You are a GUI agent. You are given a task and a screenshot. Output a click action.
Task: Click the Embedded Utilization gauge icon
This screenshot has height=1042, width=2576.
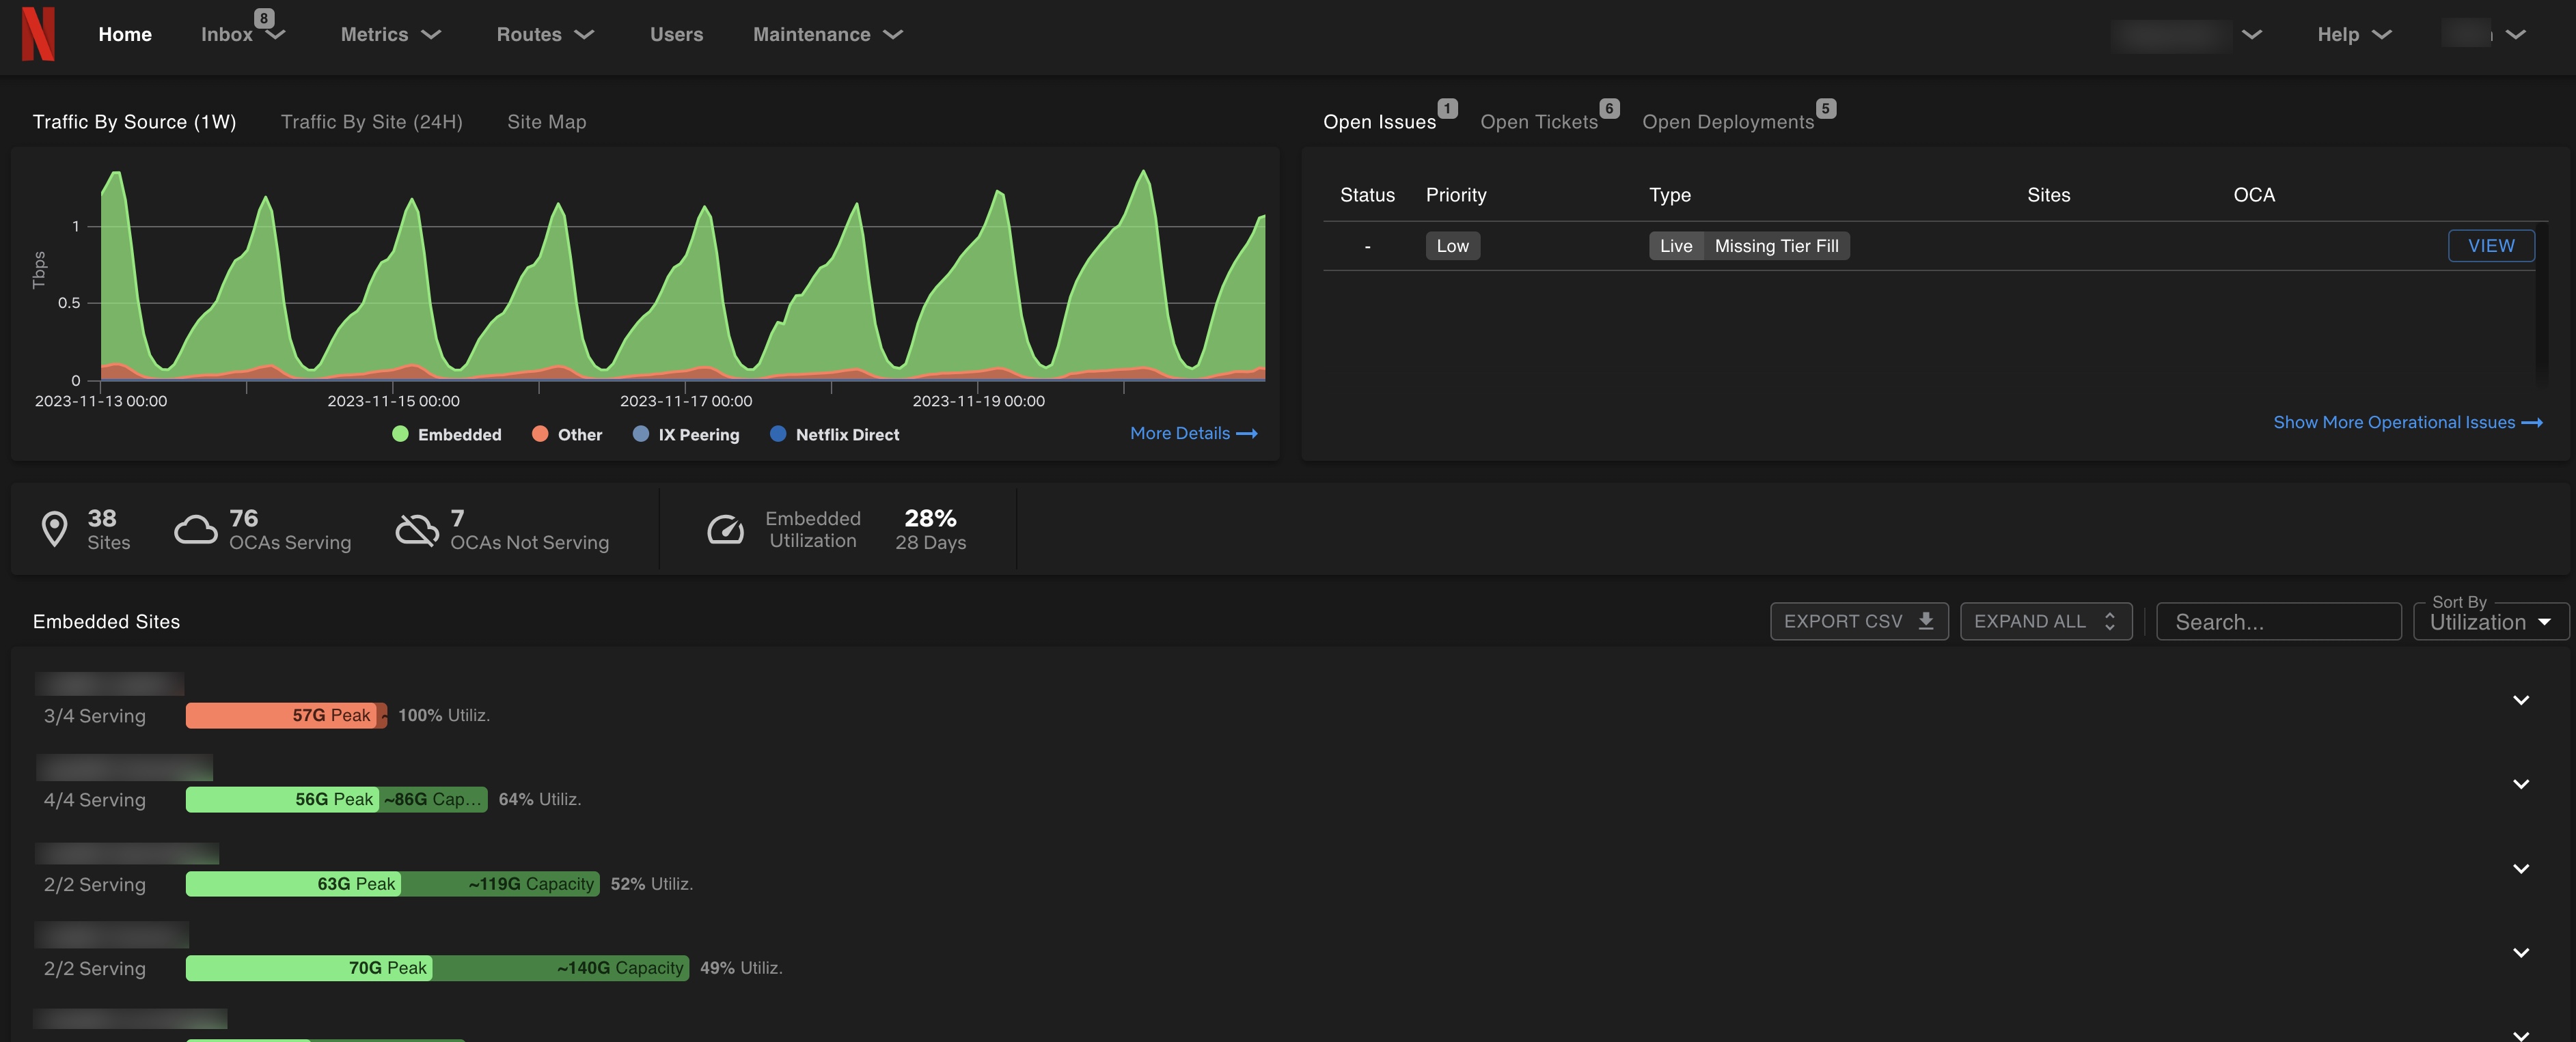pyautogui.click(x=726, y=529)
